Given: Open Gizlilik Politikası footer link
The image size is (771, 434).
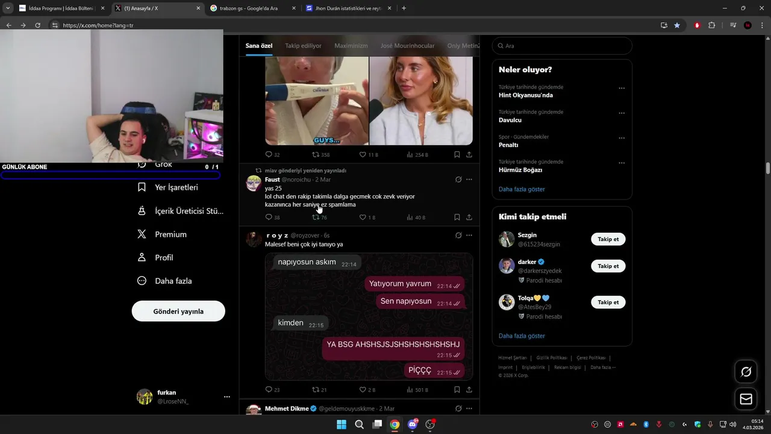Looking at the screenshot, I should click(x=551, y=357).
